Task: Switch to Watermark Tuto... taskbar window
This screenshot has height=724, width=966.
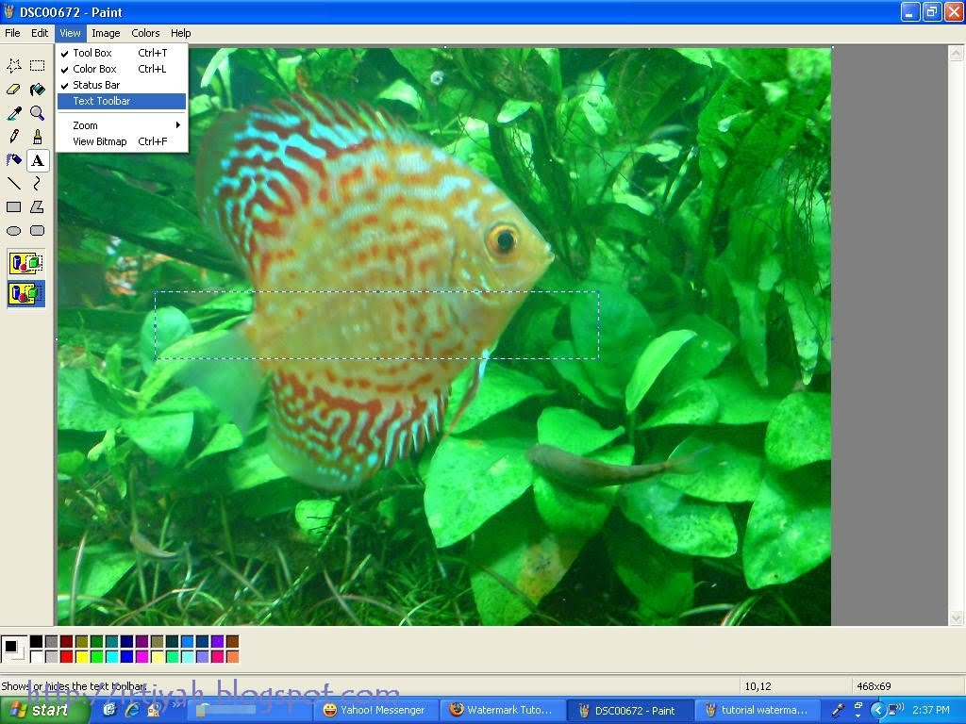Action: [x=501, y=711]
